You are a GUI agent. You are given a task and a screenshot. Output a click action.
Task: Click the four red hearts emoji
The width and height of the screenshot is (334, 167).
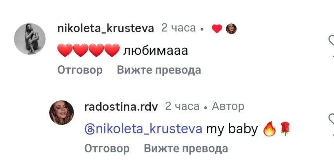(88, 50)
